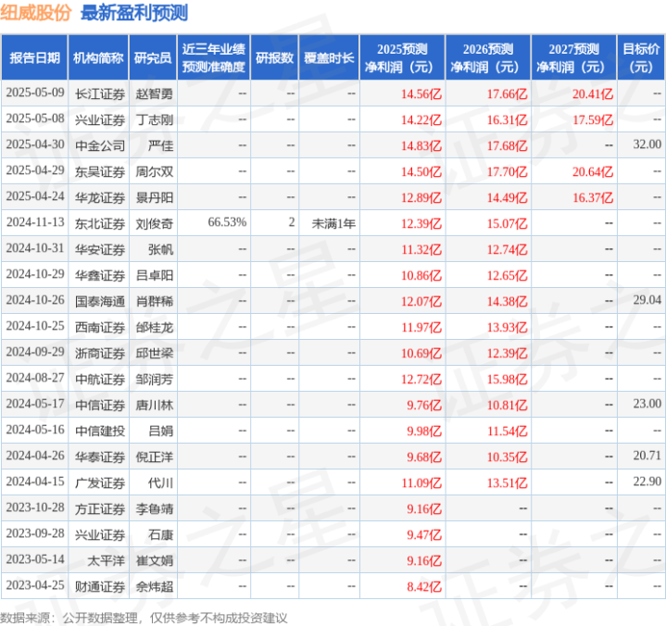Click the 11.54亿 forecast value
This screenshot has width=666, height=626.
(507, 431)
